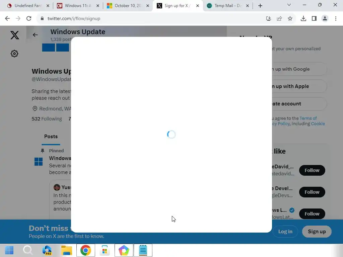Click the 532 Following link
343x257 pixels.
click(x=47, y=119)
